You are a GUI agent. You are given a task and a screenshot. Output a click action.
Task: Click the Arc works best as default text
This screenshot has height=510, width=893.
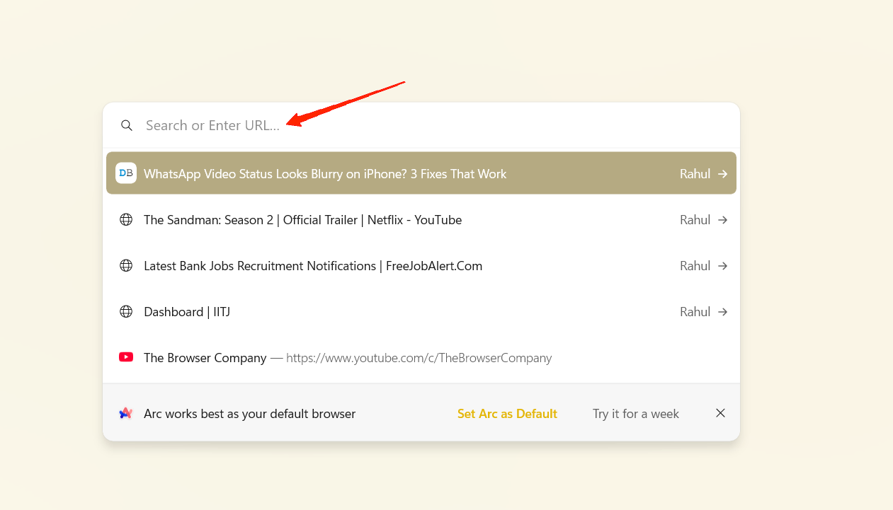pos(249,414)
